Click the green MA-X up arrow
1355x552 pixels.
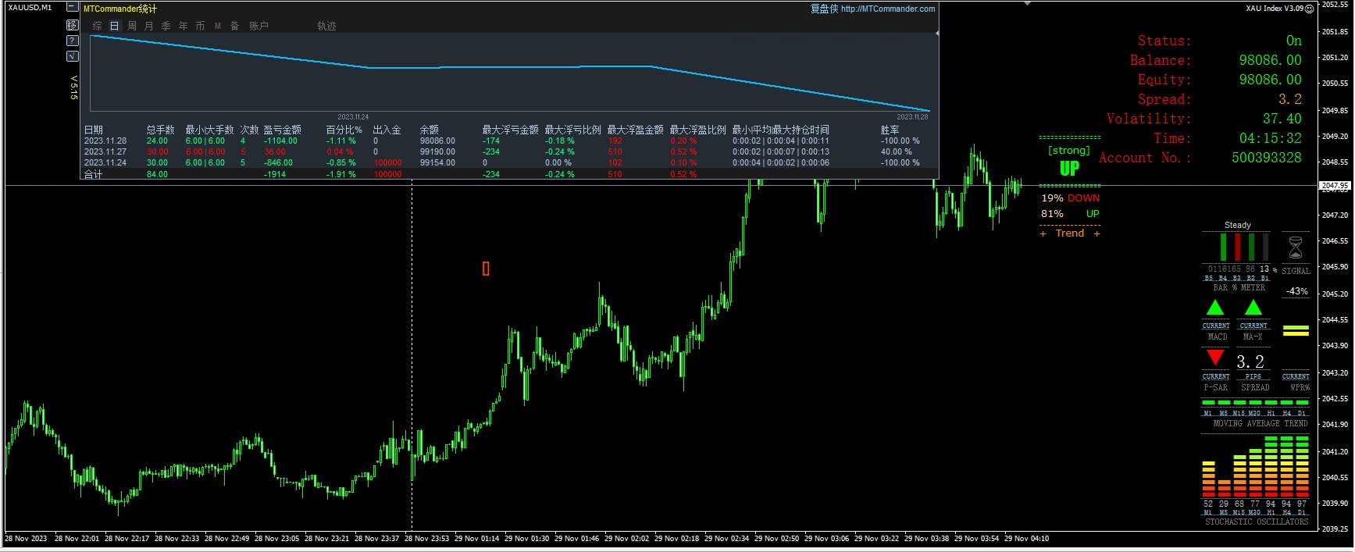[1253, 308]
